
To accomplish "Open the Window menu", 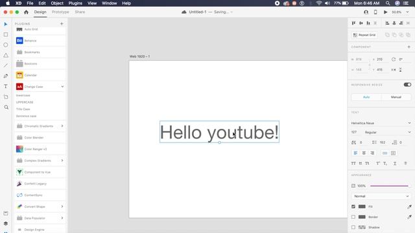I will click(110, 3).
